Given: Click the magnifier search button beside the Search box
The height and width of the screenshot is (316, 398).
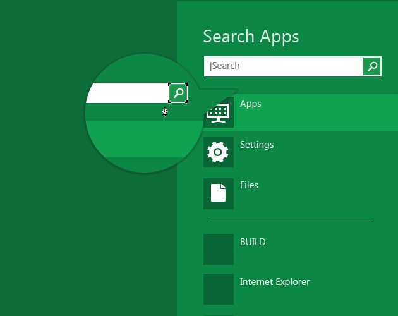Looking at the screenshot, I should [x=372, y=66].
